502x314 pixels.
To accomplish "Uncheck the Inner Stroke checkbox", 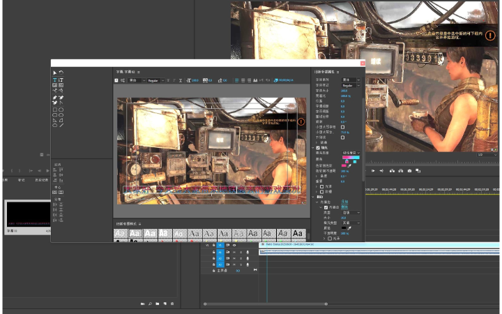I will click(x=326, y=207).
